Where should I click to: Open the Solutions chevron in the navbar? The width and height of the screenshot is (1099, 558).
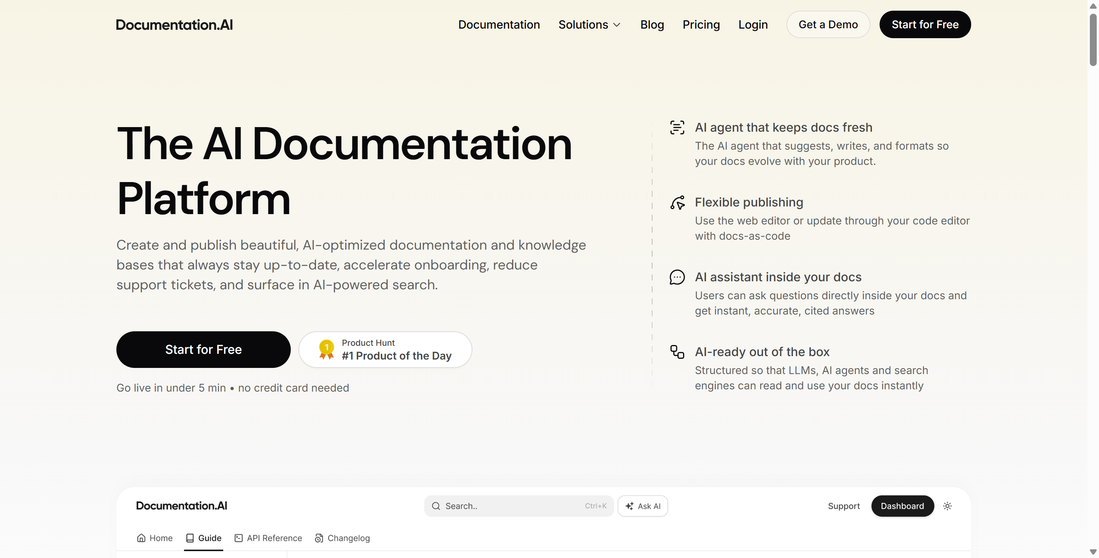pyautogui.click(x=617, y=25)
